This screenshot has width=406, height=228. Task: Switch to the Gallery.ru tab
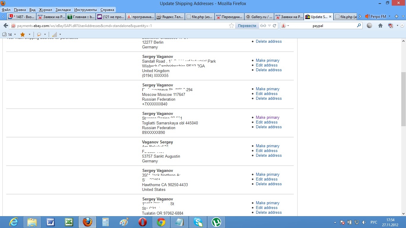[x=259, y=17]
